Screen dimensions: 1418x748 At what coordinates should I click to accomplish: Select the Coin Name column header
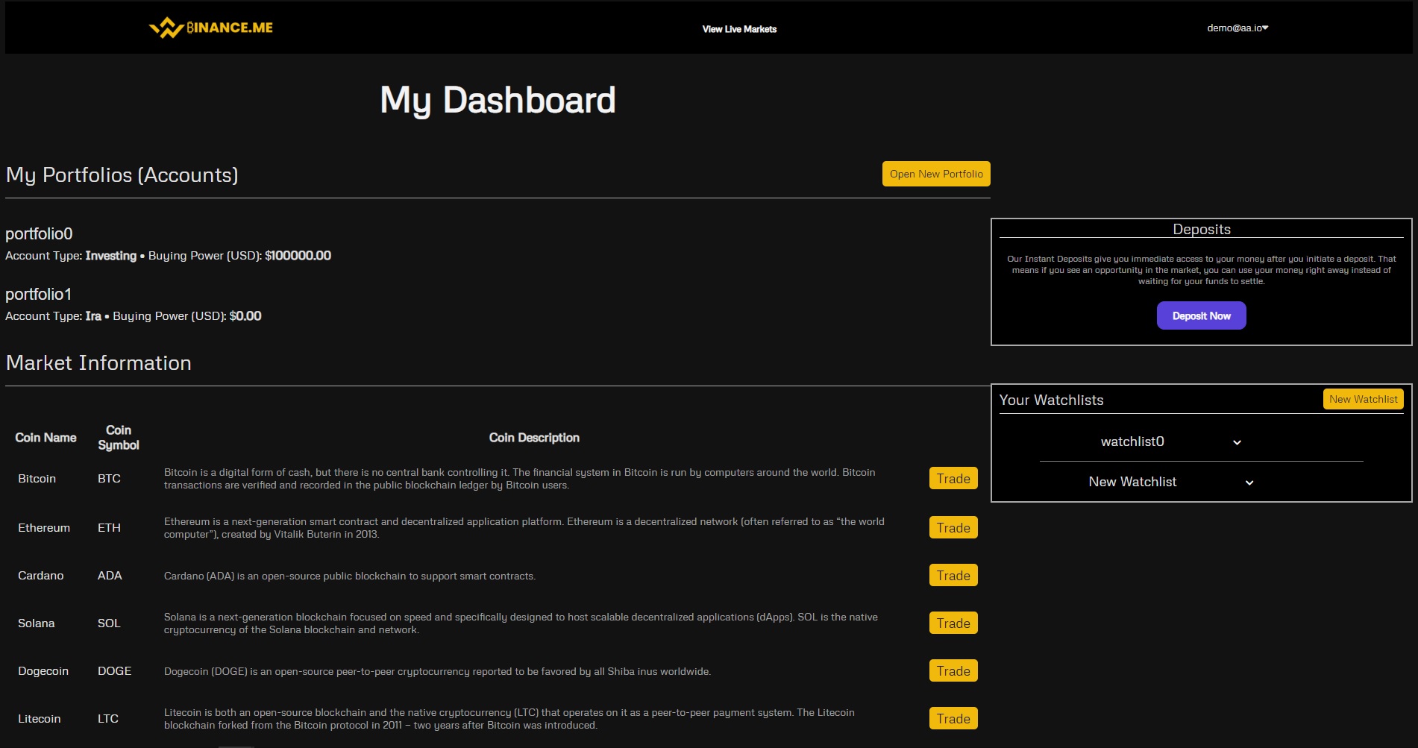46,438
